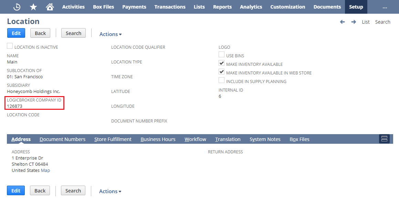Open the Transactions menu
The height and width of the screenshot is (199, 399).
[x=170, y=7]
